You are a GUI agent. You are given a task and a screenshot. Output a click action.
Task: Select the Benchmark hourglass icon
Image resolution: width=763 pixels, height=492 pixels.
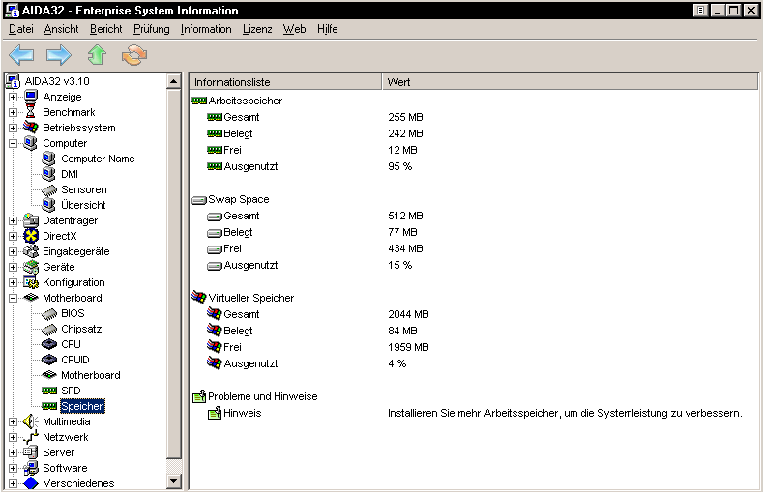[x=31, y=112]
